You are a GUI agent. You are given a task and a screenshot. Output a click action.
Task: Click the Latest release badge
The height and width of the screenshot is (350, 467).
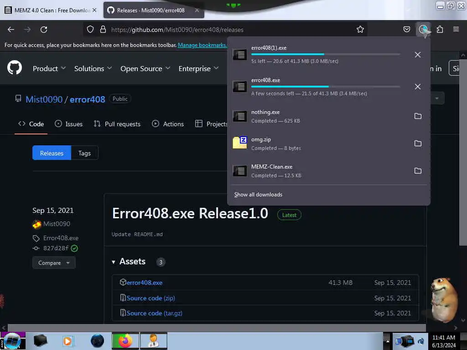[x=289, y=215]
